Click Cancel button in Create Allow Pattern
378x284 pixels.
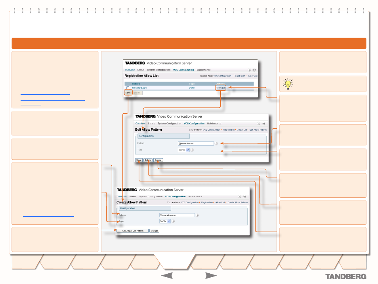coord(154,231)
